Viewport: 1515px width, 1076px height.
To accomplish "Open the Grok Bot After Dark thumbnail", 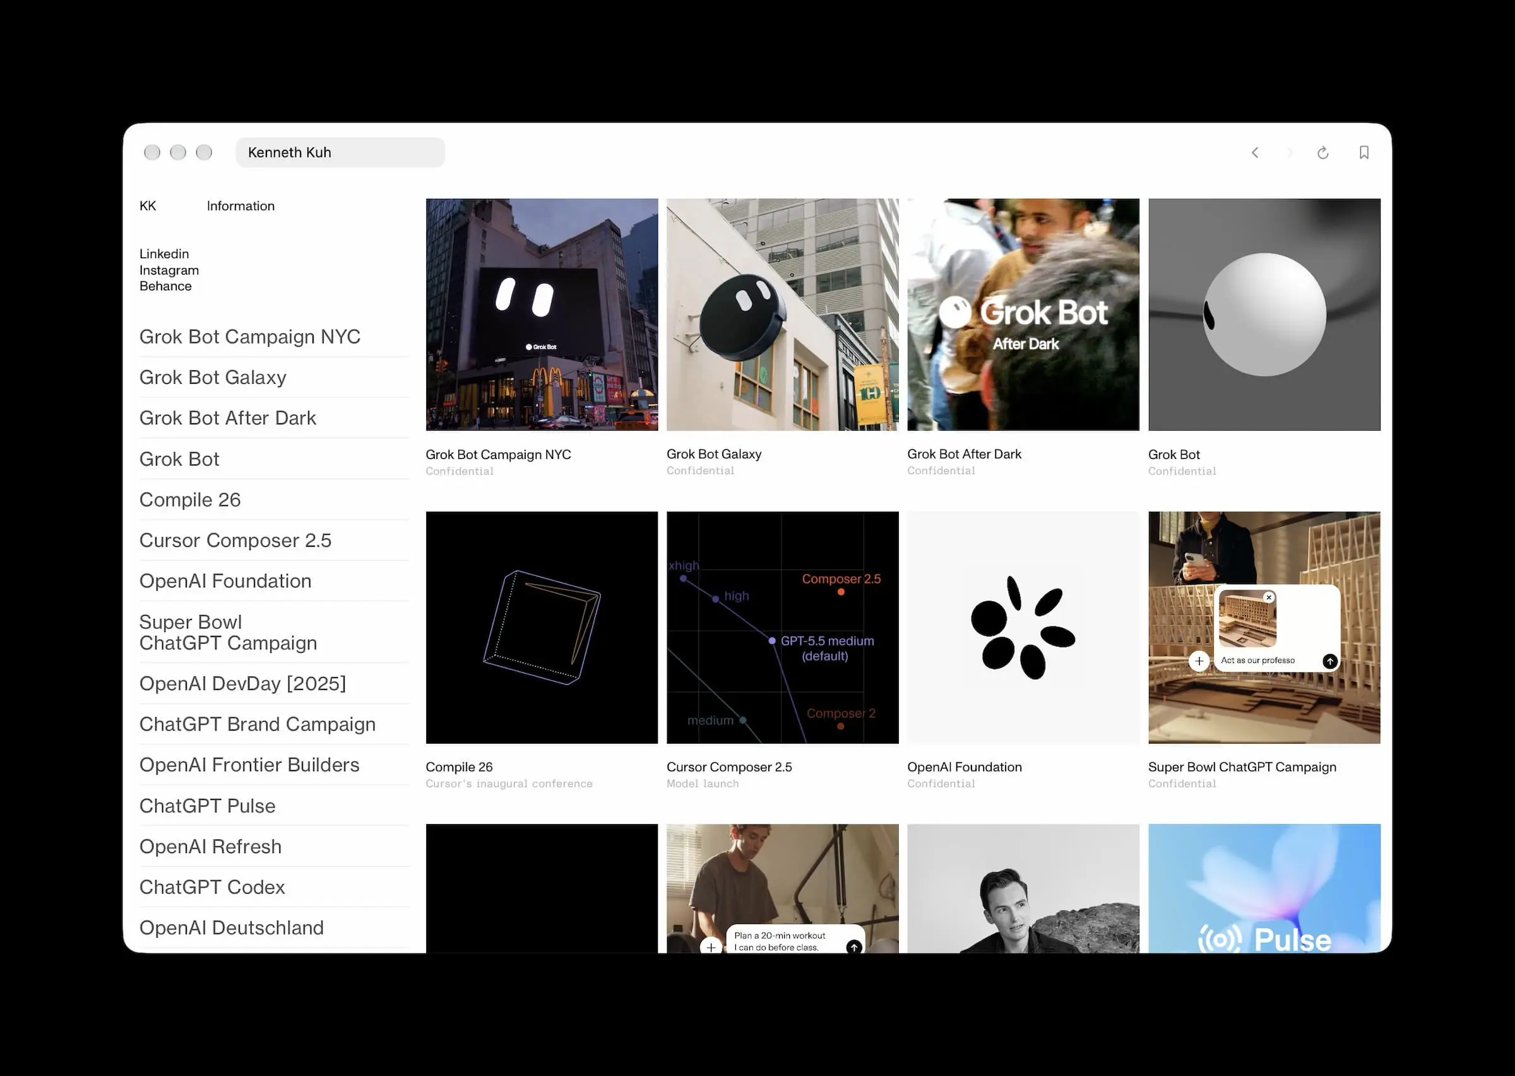I will point(1023,314).
